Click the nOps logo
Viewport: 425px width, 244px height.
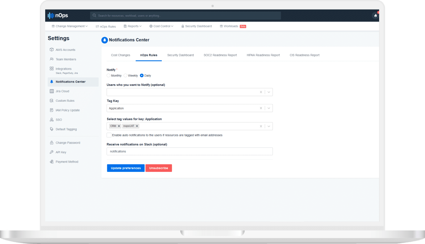(58, 15)
